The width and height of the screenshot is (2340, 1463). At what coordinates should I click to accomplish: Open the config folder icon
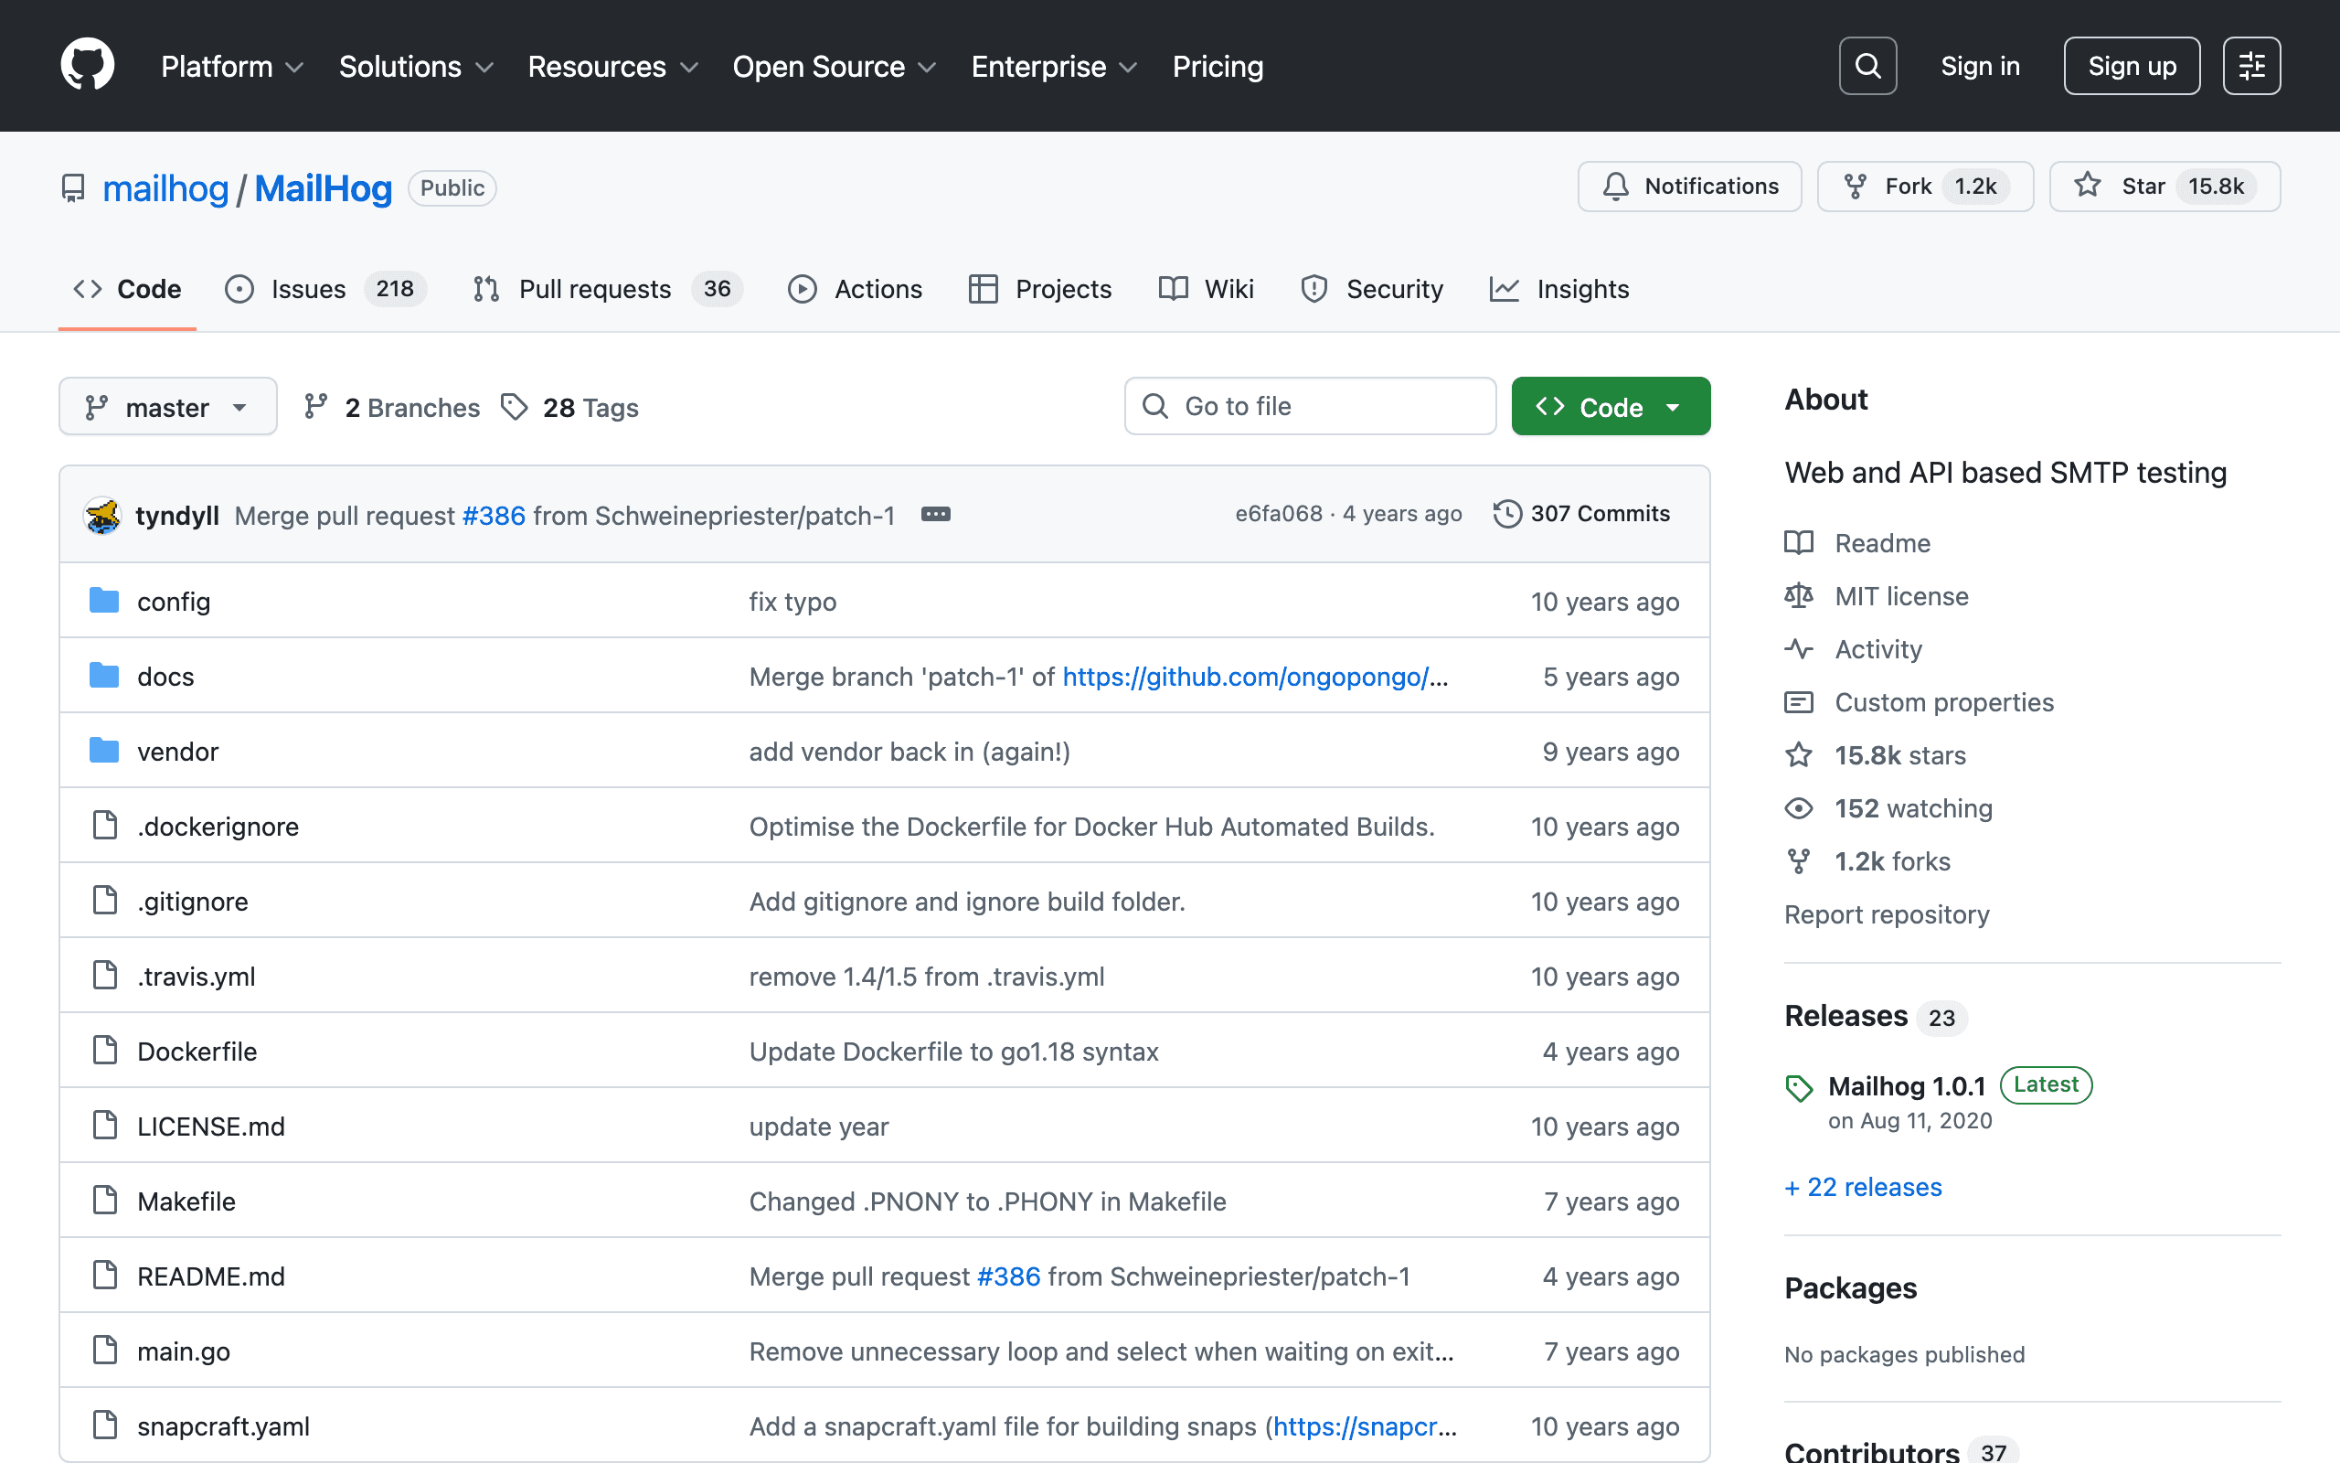point(103,600)
